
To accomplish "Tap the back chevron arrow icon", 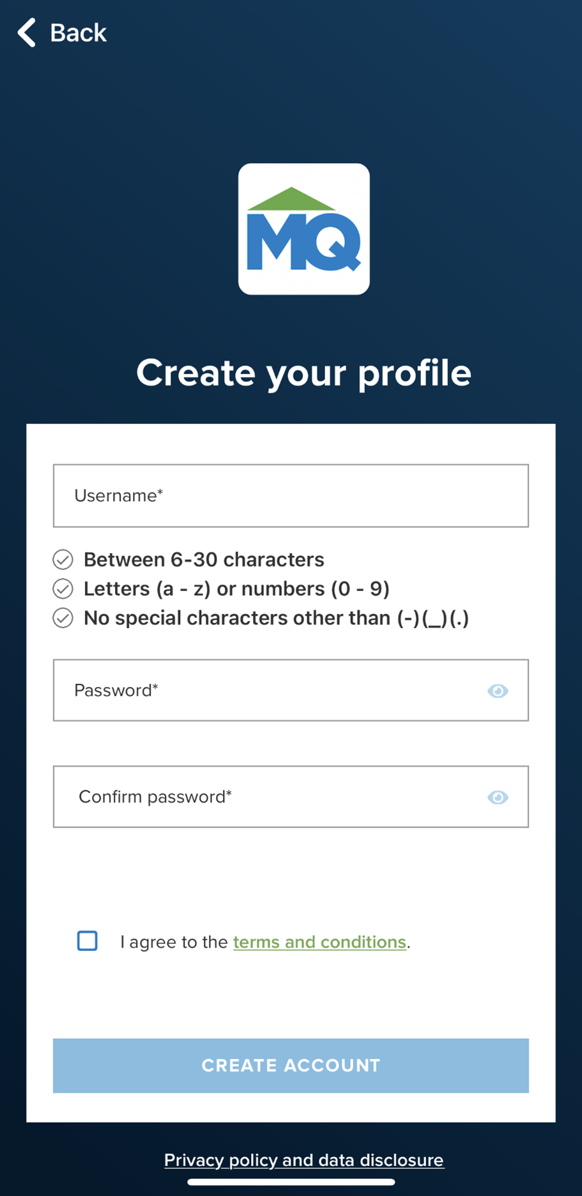I will point(26,33).
